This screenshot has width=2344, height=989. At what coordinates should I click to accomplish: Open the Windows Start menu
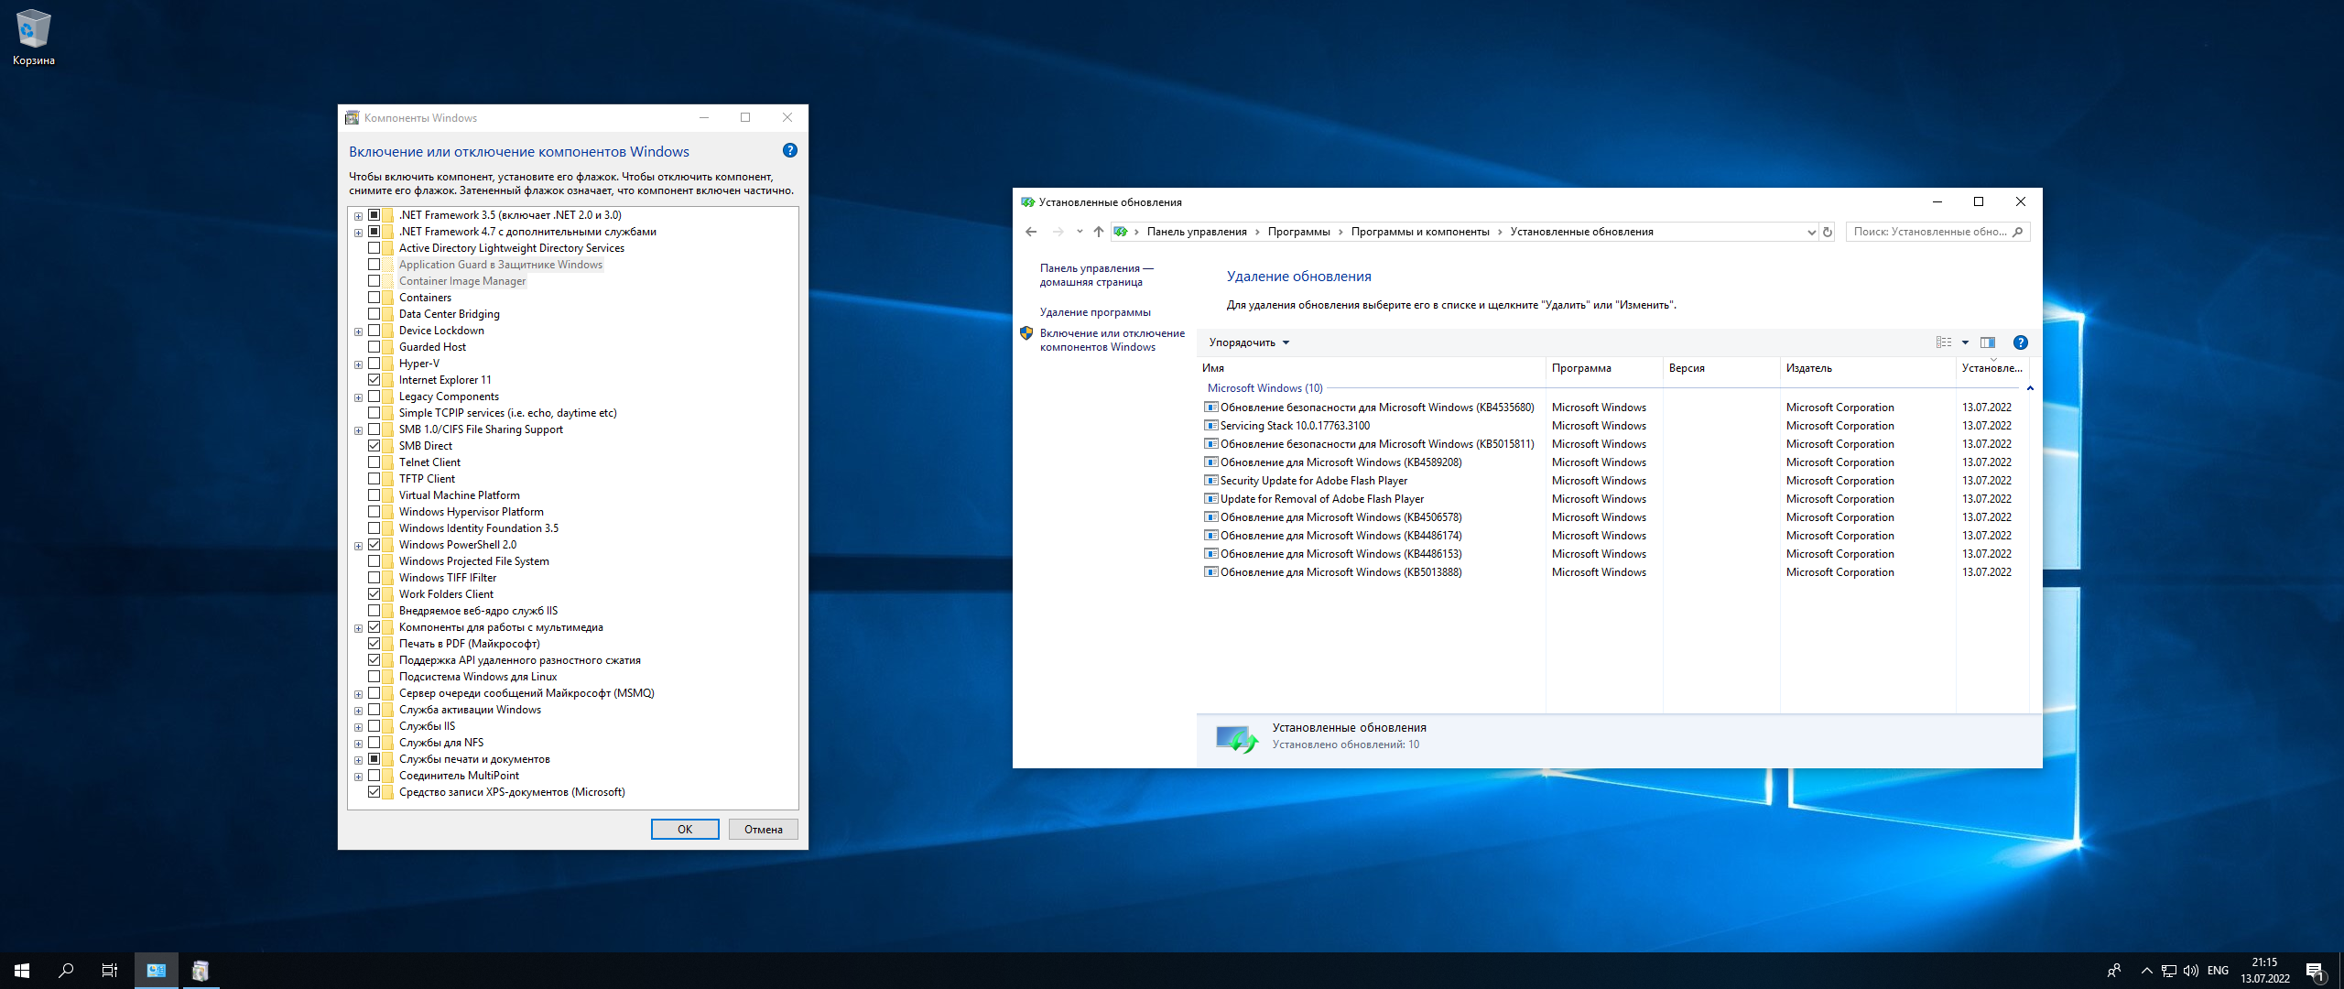(22, 971)
